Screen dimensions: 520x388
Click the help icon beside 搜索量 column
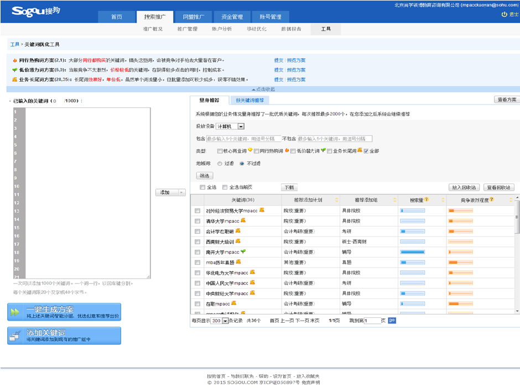427,200
